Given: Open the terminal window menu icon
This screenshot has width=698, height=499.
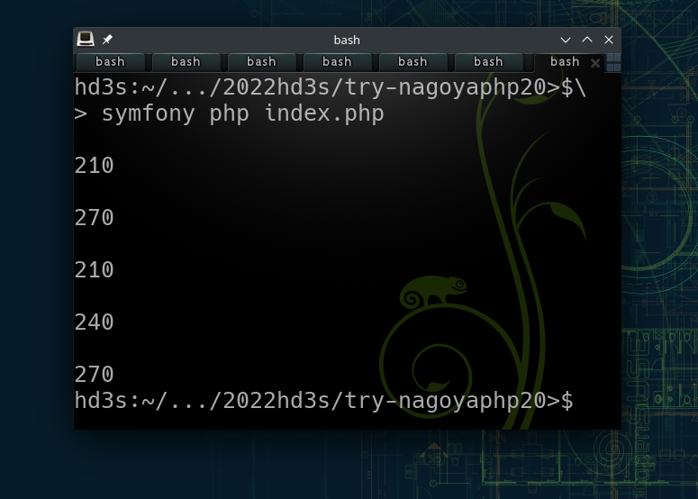Looking at the screenshot, I should (x=86, y=39).
